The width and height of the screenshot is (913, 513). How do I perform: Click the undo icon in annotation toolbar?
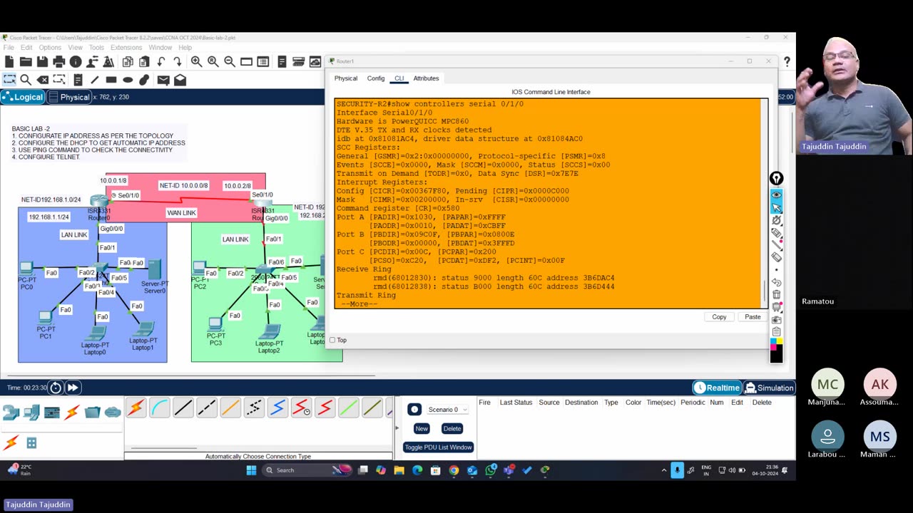point(776,282)
